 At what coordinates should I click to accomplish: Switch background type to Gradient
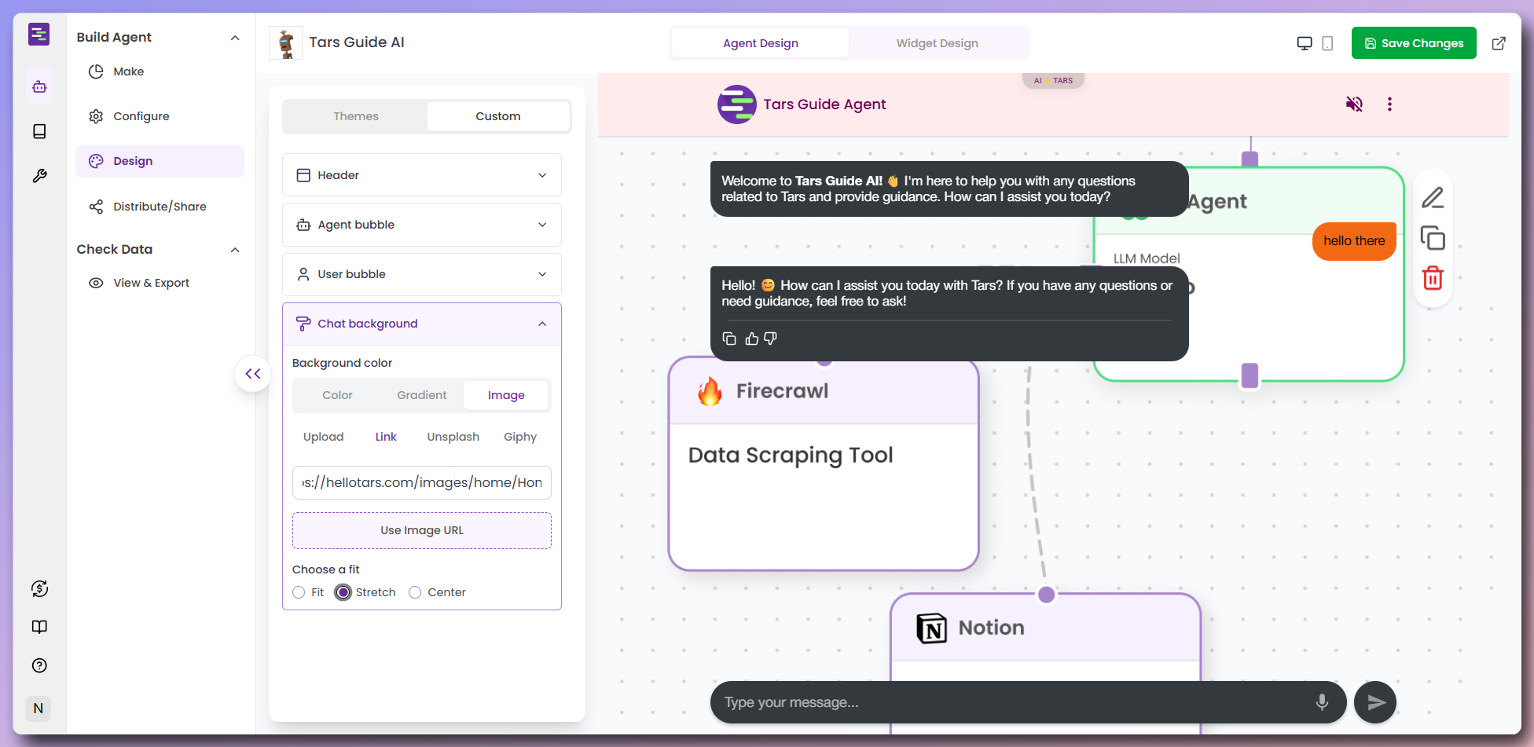(422, 395)
